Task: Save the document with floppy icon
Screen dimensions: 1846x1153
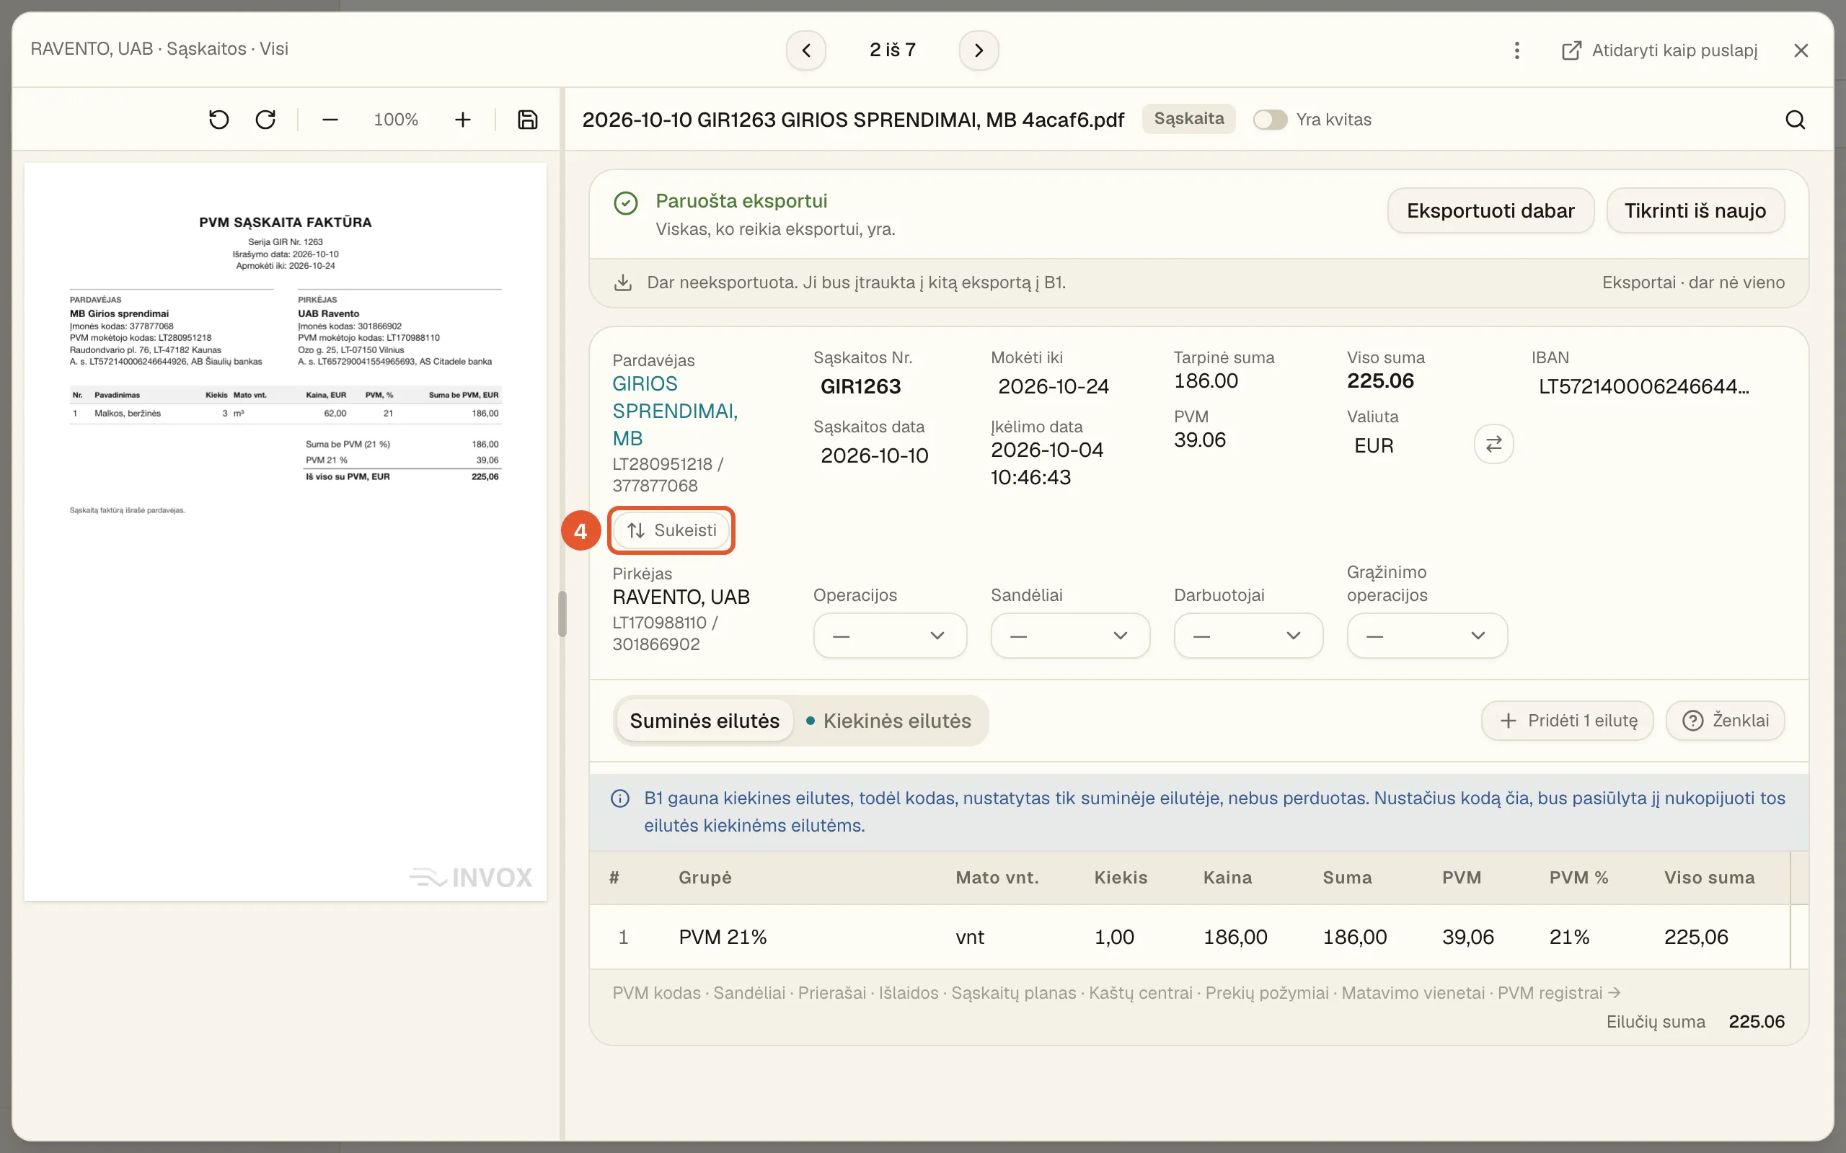Action: [x=528, y=120]
